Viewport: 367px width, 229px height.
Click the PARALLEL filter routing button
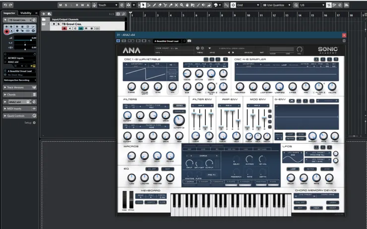(179, 111)
